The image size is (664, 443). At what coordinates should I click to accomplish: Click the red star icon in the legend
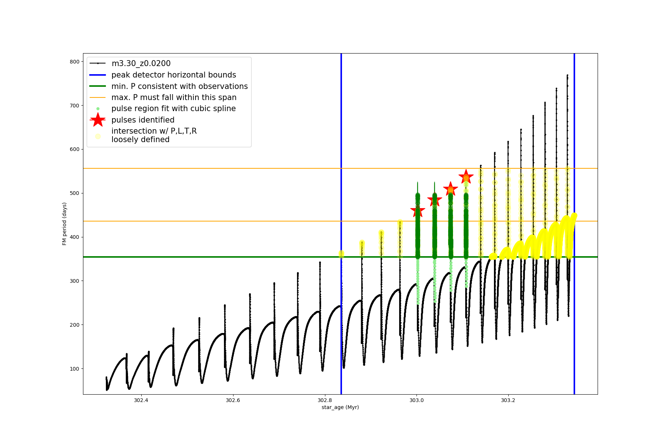(98, 120)
